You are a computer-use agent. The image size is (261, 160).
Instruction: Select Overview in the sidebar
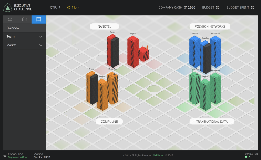click(13, 28)
